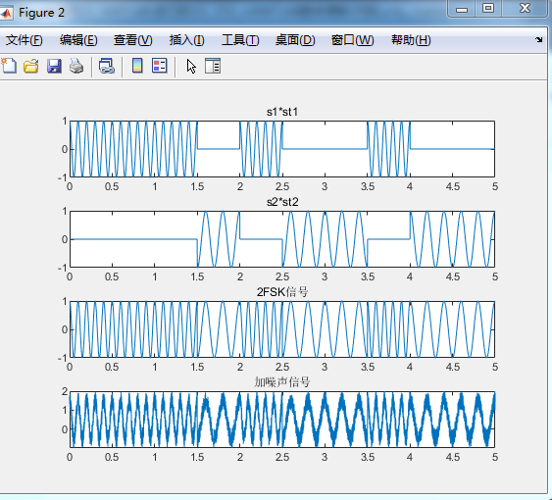Click the New Figure toolbar icon

click(x=9, y=66)
